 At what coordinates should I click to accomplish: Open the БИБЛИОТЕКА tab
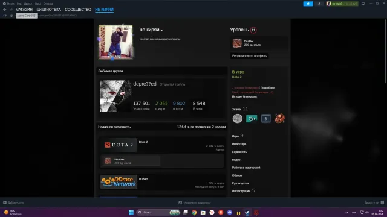click(x=48, y=10)
